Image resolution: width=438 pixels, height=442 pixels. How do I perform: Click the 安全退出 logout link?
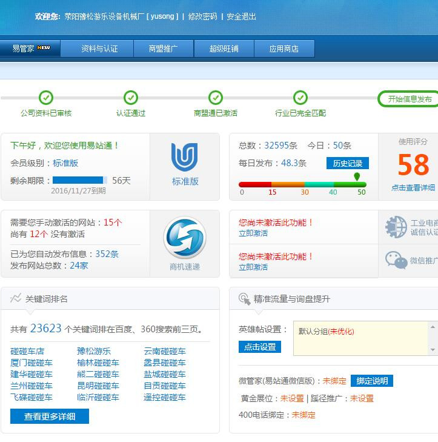[x=241, y=16]
